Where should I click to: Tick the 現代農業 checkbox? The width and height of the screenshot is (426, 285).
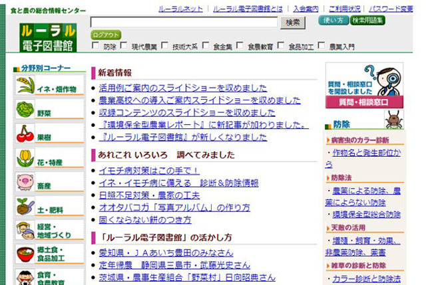[124, 47]
